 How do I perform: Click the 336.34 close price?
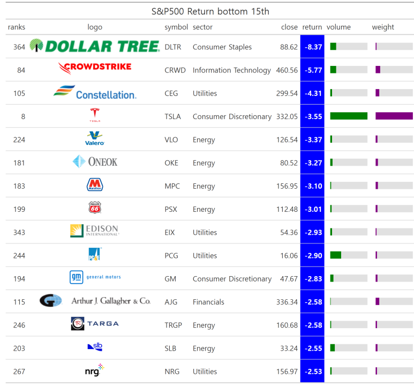coord(287,302)
